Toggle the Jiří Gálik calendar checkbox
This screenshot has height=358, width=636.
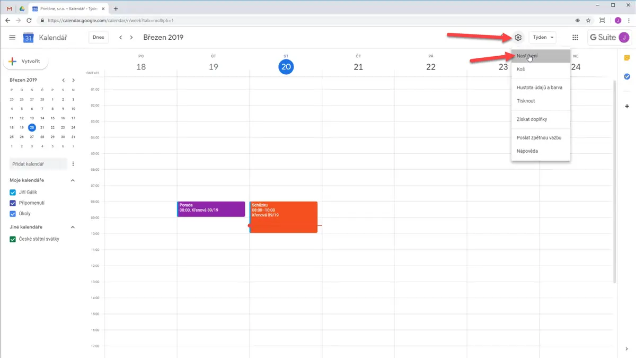click(x=13, y=193)
